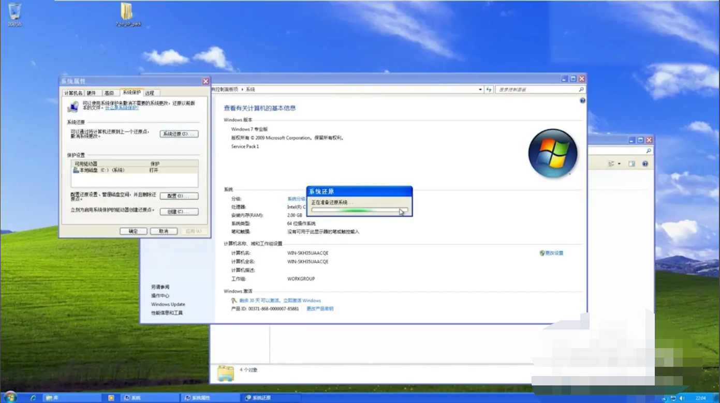Click the magnifier in library window search box
This screenshot has width=720, height=403.
[x=649, y=151]
